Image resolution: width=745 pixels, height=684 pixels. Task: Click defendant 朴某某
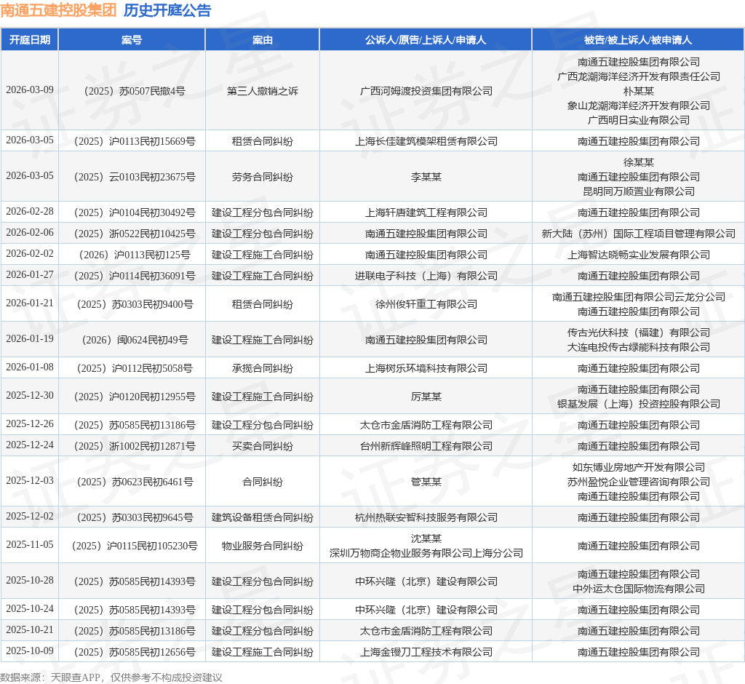(639, 91)
